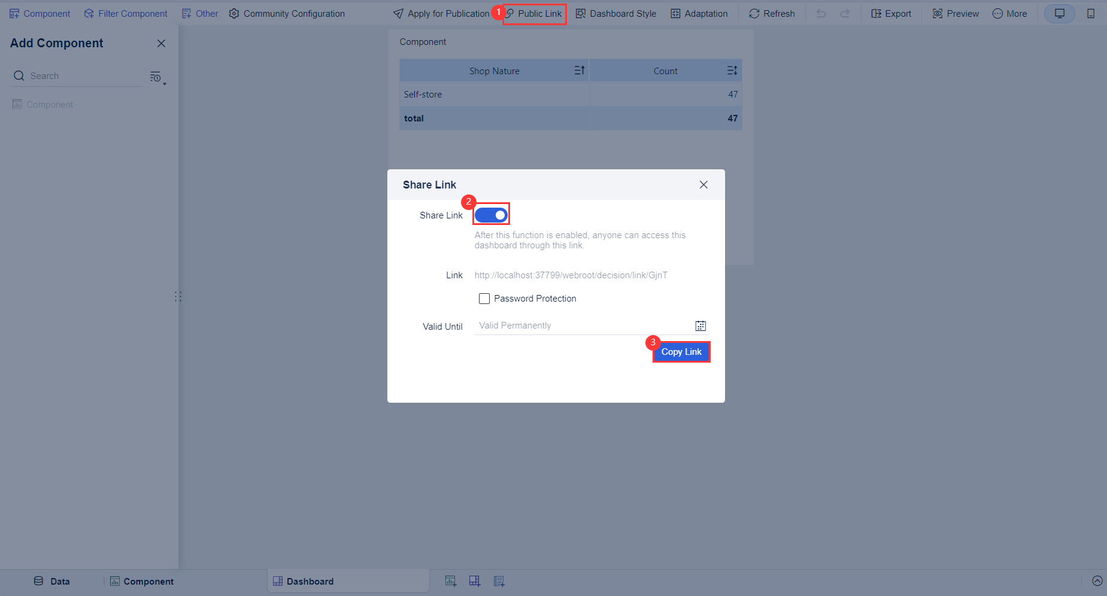Screen dimensions: 1107x596
Task: Click the Copy Link button
Action: coord(681,352)
